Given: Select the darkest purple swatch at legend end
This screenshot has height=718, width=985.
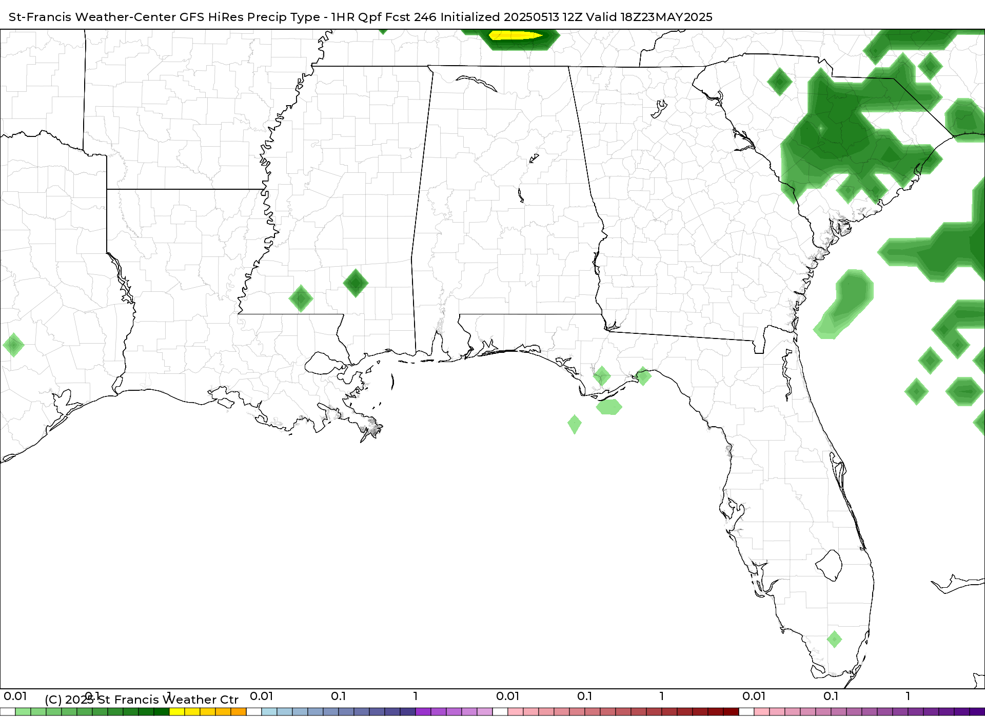Looking at the screenshot, I should [x=977, y=712].
